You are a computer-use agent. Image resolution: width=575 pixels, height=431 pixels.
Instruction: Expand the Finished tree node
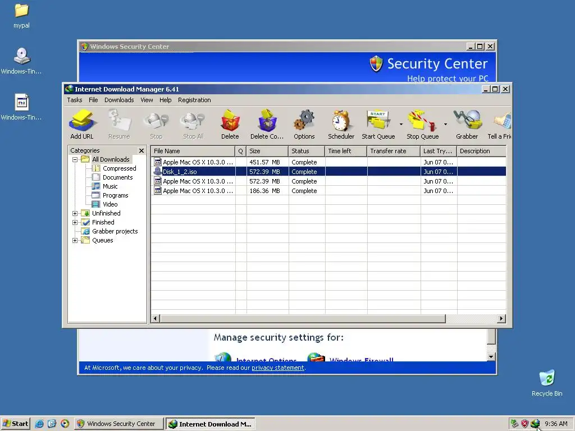pos(75,222)
